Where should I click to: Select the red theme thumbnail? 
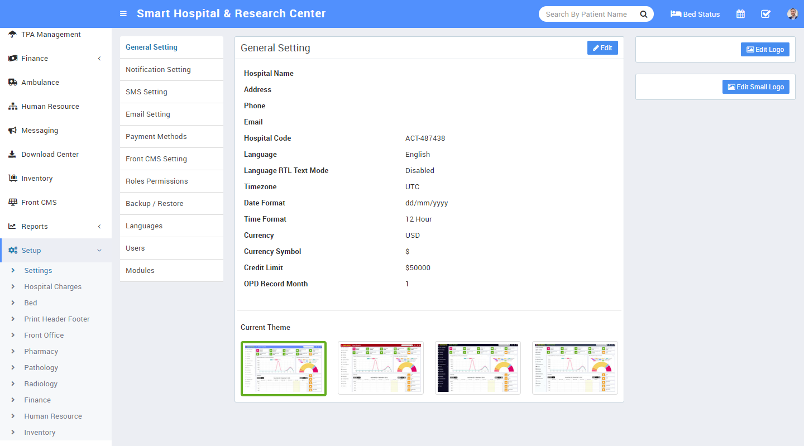381,368
